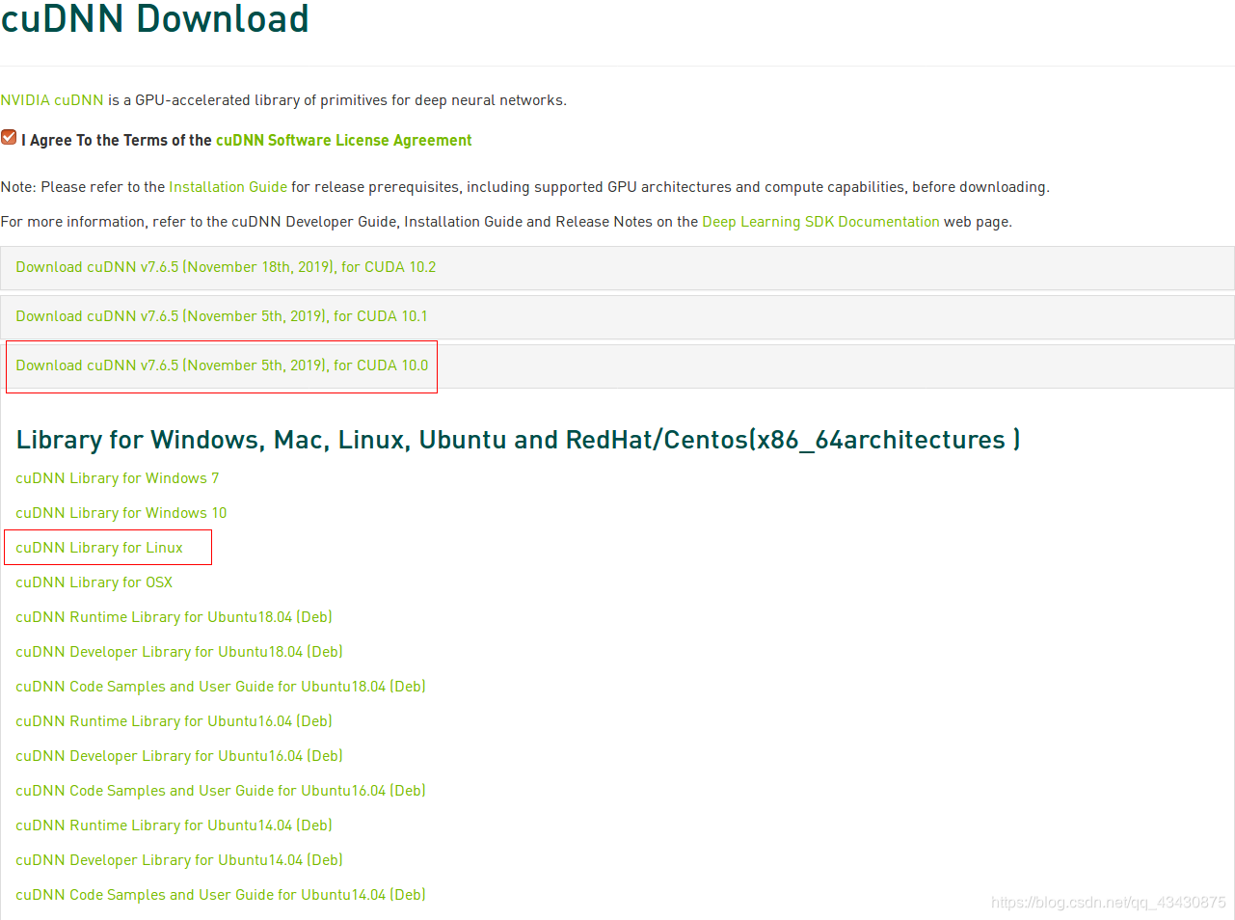The height and width of the screenshot is (920, 1235).
Task: Click the Library for Windows, Mac, Linux heading
Action: (518, 440)
